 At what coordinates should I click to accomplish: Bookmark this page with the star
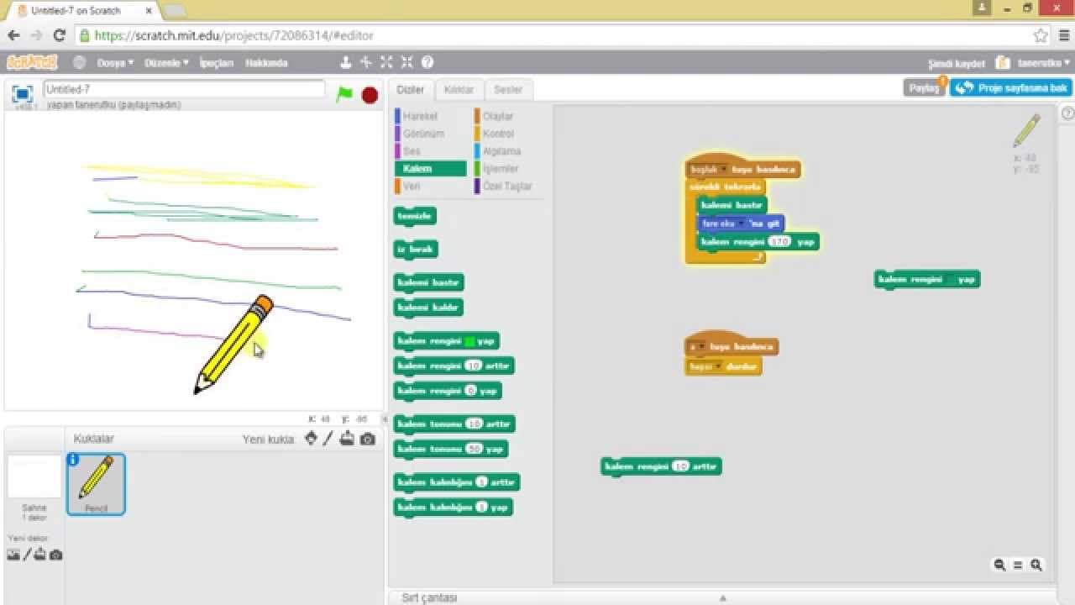coord(1041,35)
